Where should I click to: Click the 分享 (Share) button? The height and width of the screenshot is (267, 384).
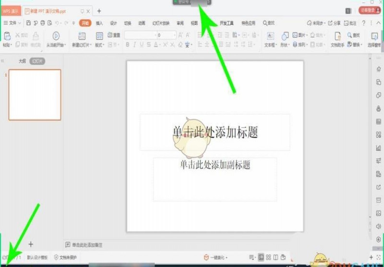click(x=335, y=23)
